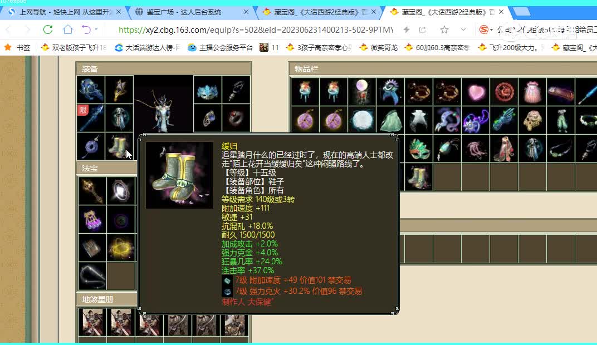Select the blue gem ring equipment slot

[208, 118]
